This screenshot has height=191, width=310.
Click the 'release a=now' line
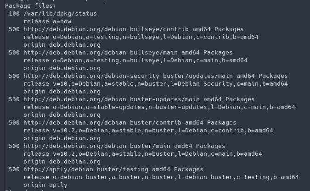(47, 22)
